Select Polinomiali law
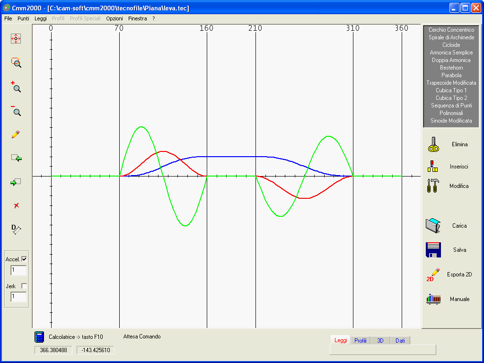 click(x=451, y=113)
